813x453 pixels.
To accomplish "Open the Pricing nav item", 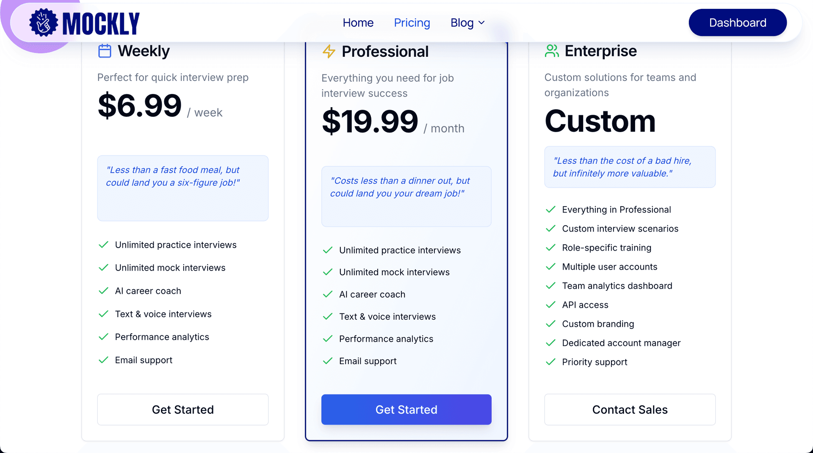I will click(x=412, y=23).
